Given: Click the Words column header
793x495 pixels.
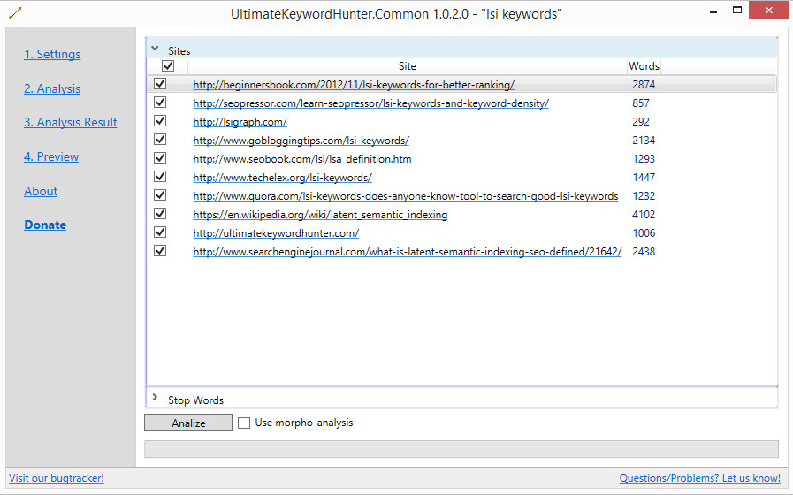Looking at the screenshot, I should (644, 66).
